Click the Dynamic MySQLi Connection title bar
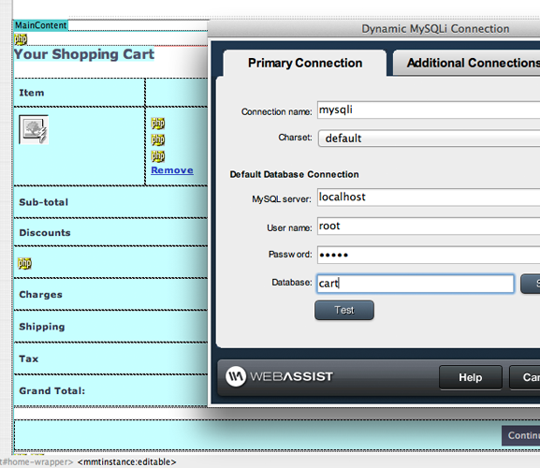The height and width of the screenshot is (468, 540). click(373, 29)
